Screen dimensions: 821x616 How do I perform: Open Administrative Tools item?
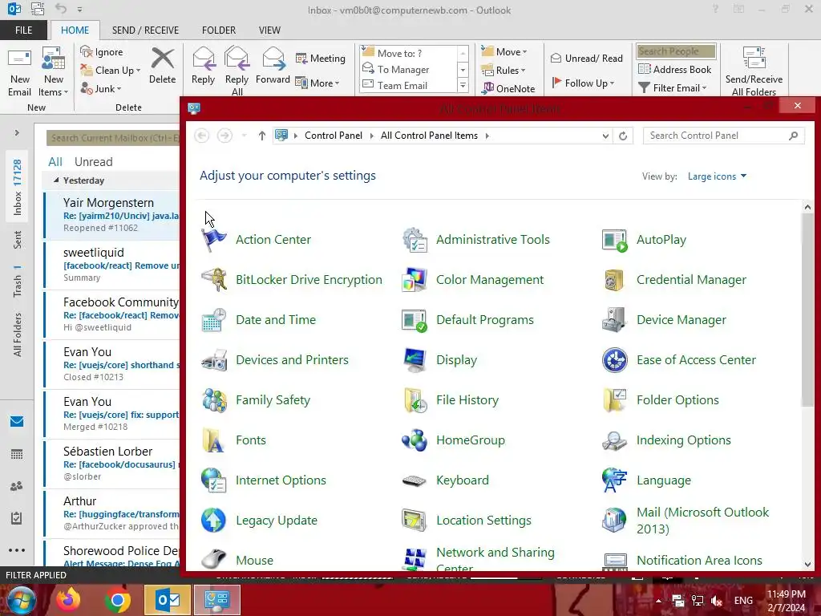point(476,239)
